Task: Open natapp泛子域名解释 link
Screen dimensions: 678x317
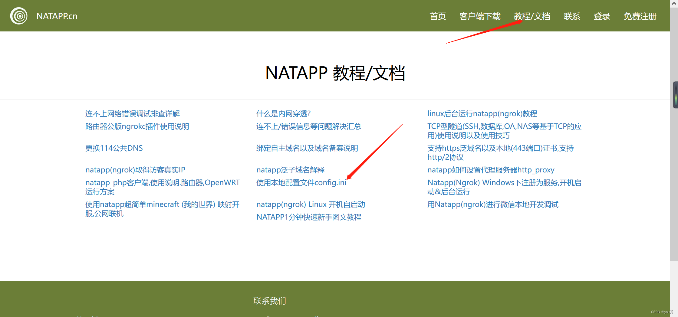Action: [291, 170]
